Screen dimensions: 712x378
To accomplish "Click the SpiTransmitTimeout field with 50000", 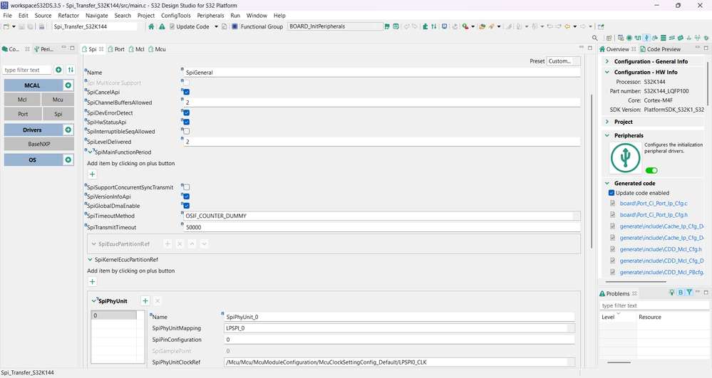I will (x=382, y=227).
